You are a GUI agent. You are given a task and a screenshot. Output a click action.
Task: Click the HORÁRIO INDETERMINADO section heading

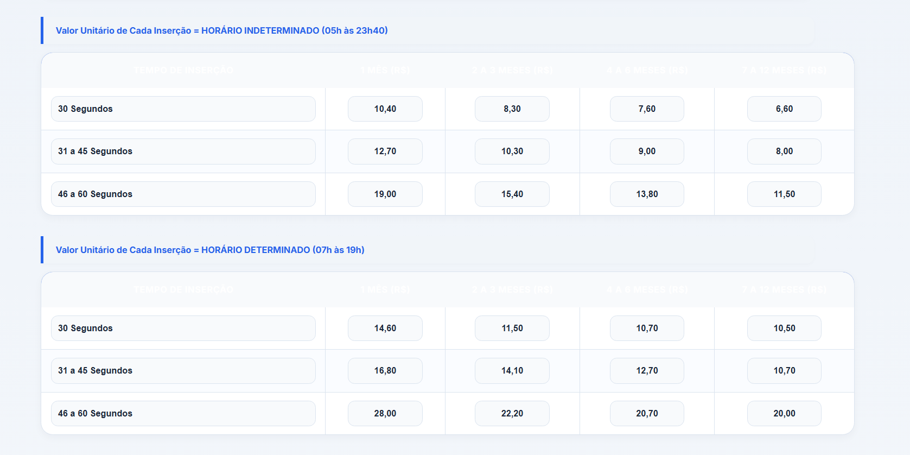[x=221, y=30]
